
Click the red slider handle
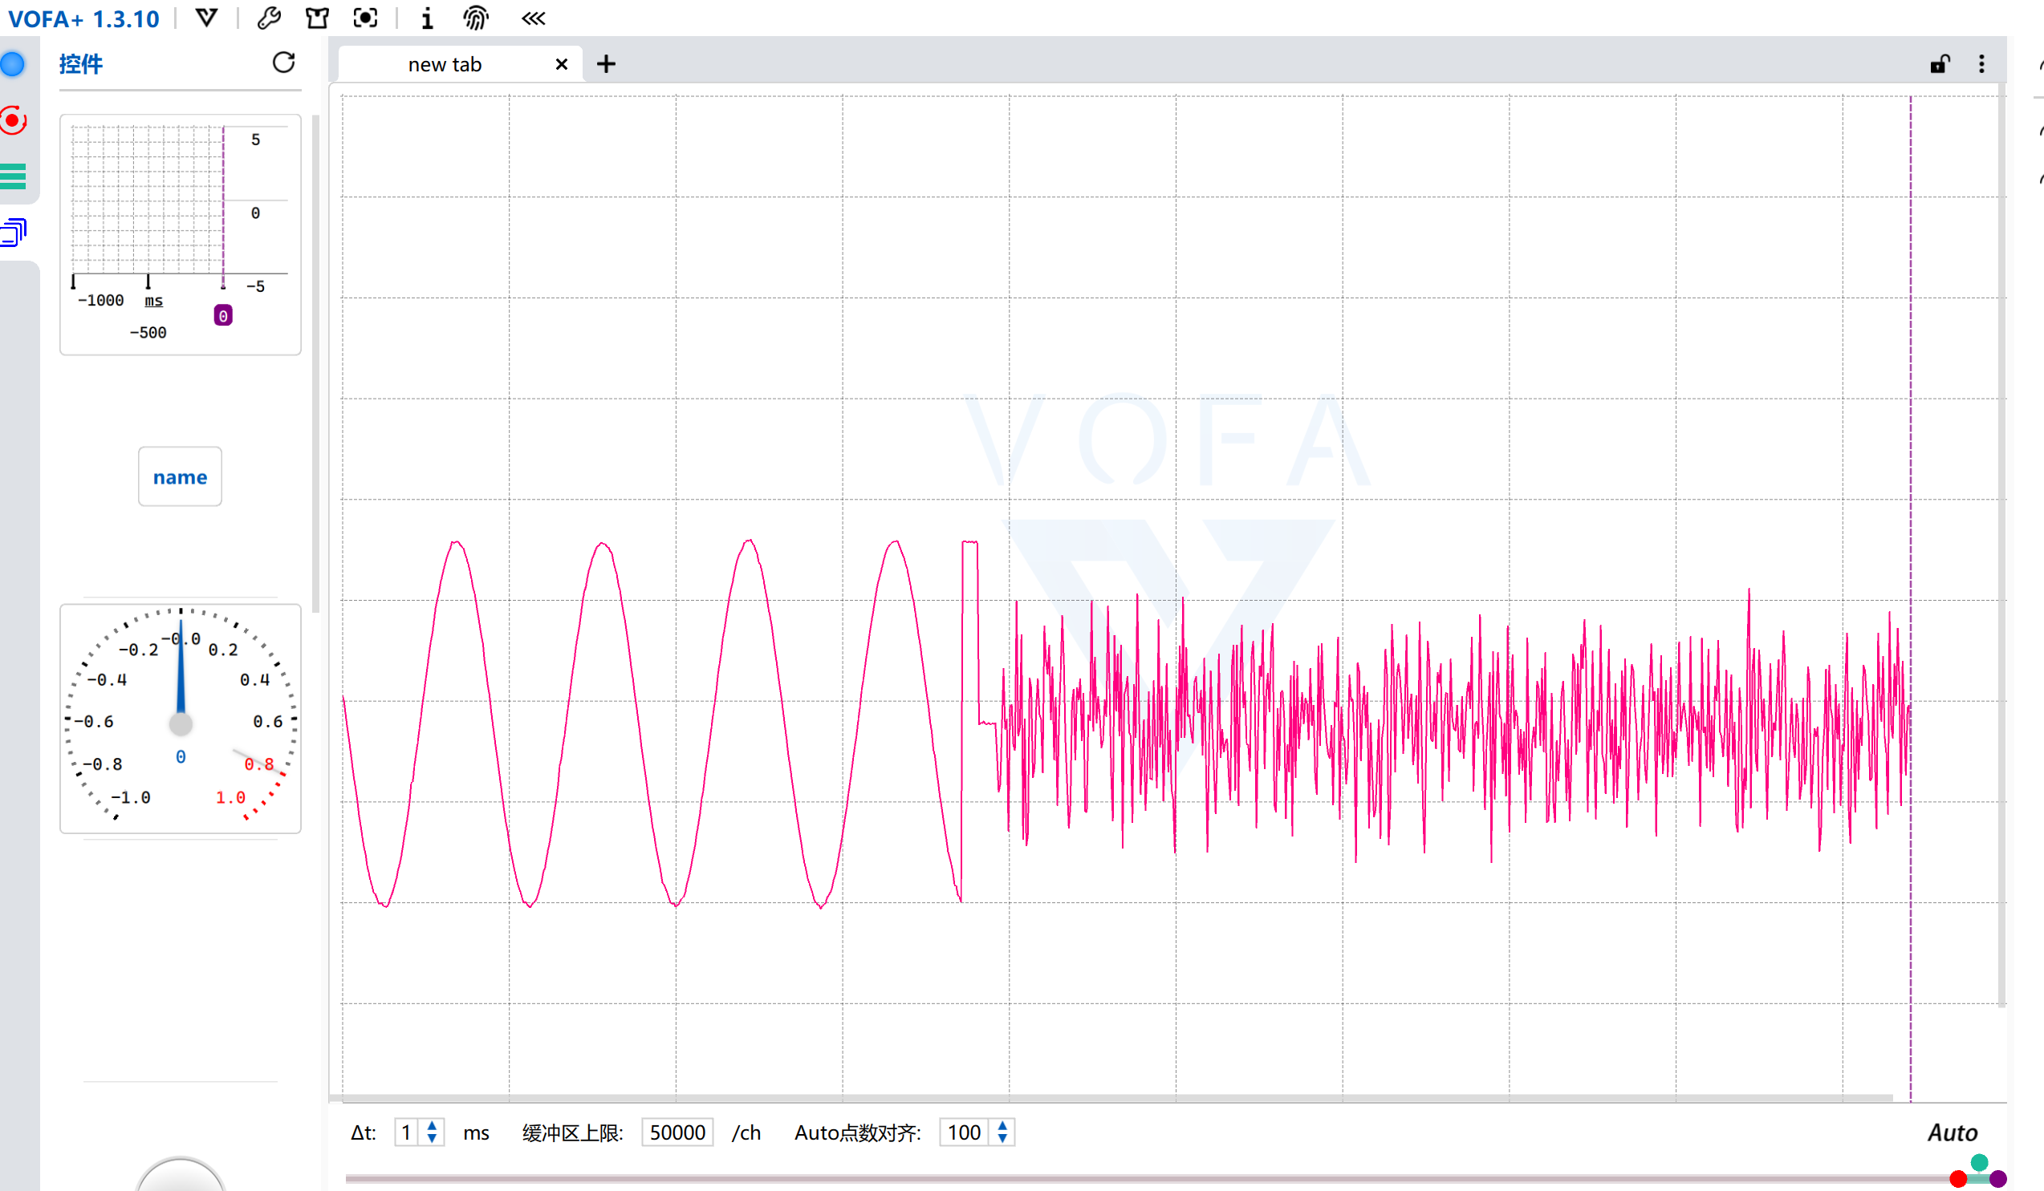(1958, 1179)
